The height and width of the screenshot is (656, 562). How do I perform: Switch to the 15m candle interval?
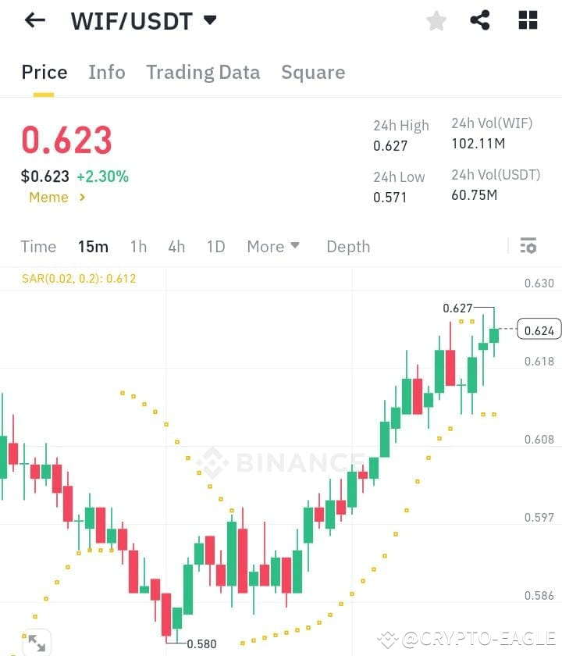pos(93,246)
